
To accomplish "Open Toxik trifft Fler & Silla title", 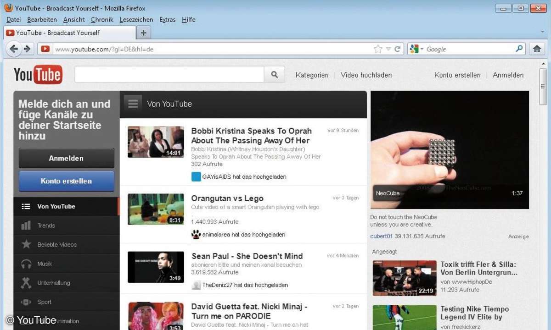I will (479, 268).
